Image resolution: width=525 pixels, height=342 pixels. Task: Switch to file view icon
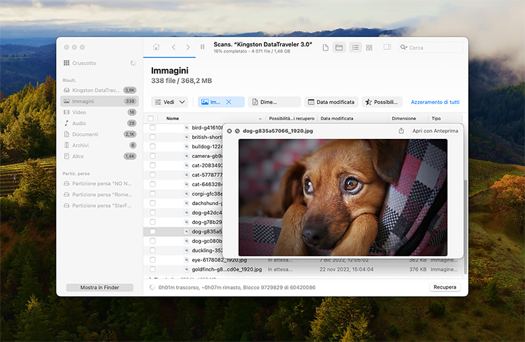(x=325, y=47)
